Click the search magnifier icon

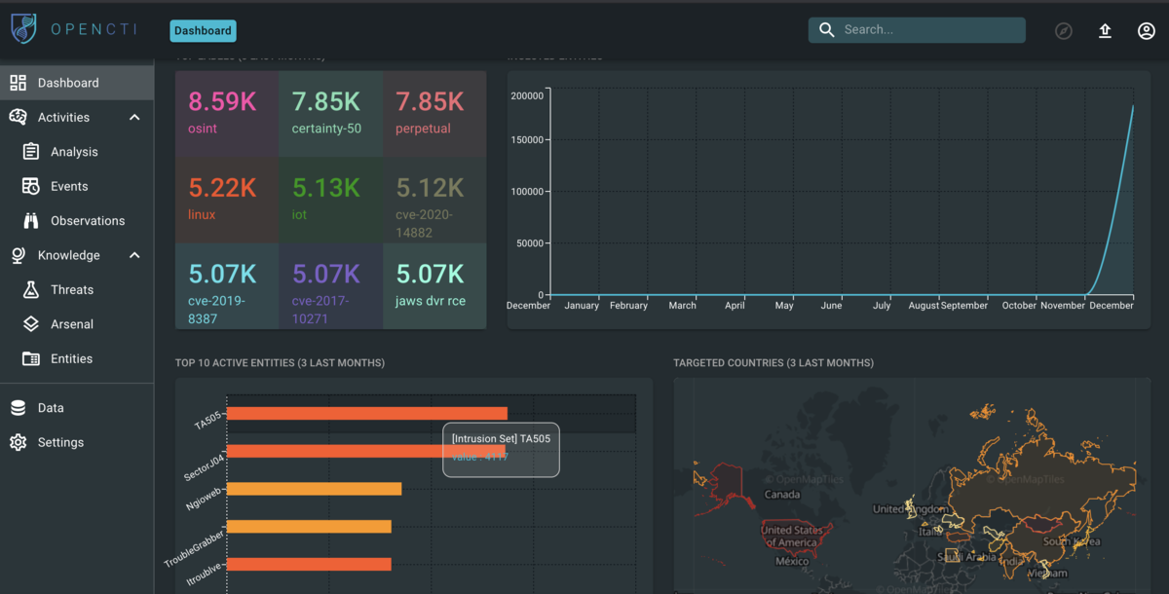click(827, 30)
